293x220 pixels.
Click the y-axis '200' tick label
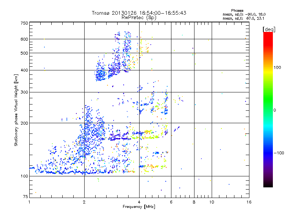(x=24, y=123)
